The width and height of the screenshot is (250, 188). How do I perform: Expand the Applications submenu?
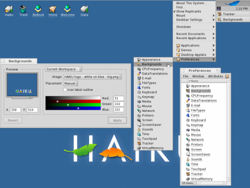pyautogui.click(x=194, y=45)
